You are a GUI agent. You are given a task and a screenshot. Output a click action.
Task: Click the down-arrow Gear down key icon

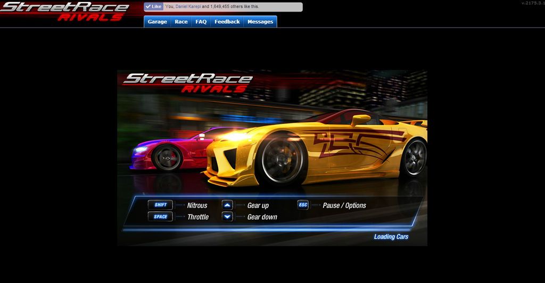227,217
